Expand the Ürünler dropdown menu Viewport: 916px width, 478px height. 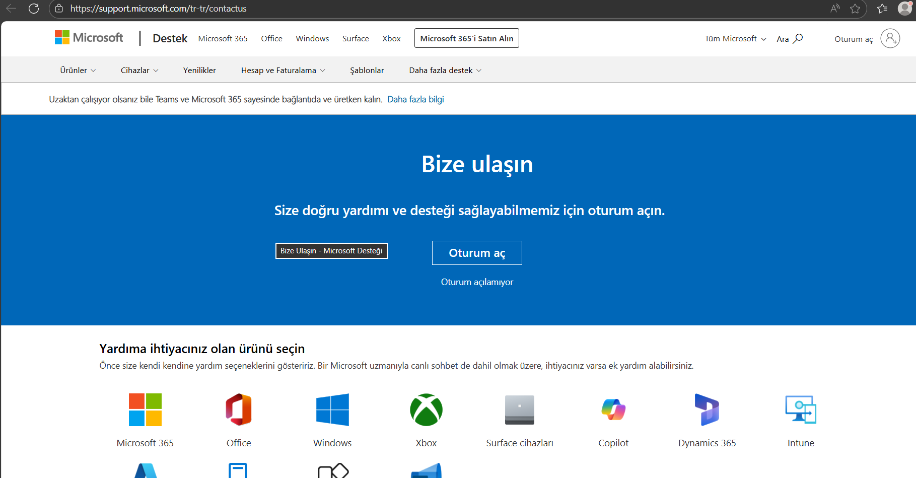78,71
